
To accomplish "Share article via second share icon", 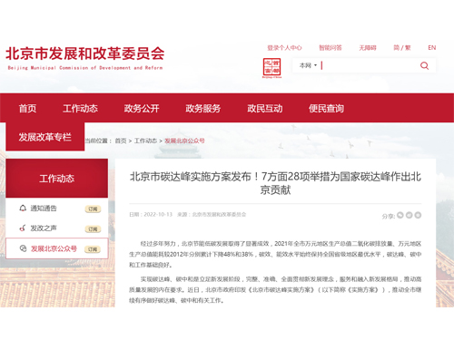I will click(x=409, y=215).
